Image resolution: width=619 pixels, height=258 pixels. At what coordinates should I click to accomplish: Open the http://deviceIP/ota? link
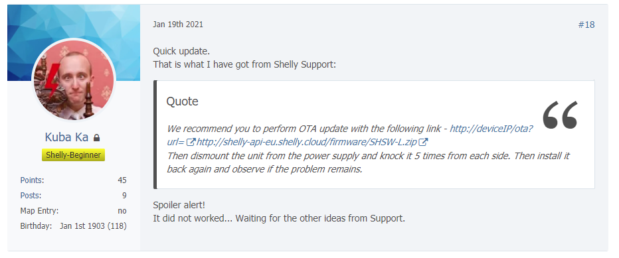point(491,129)
